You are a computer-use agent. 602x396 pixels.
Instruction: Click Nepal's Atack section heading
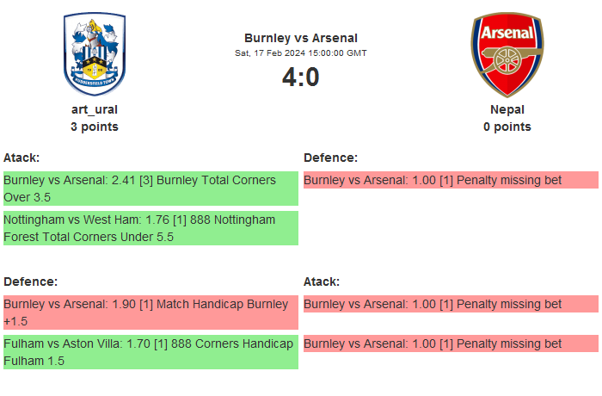(322, 282)
